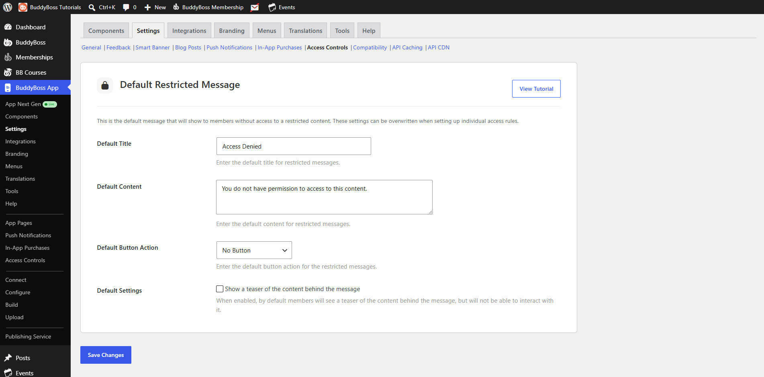Viewport: 764px width, 377px height.
Task: Open the Smart Banner link
Action: 153,47
